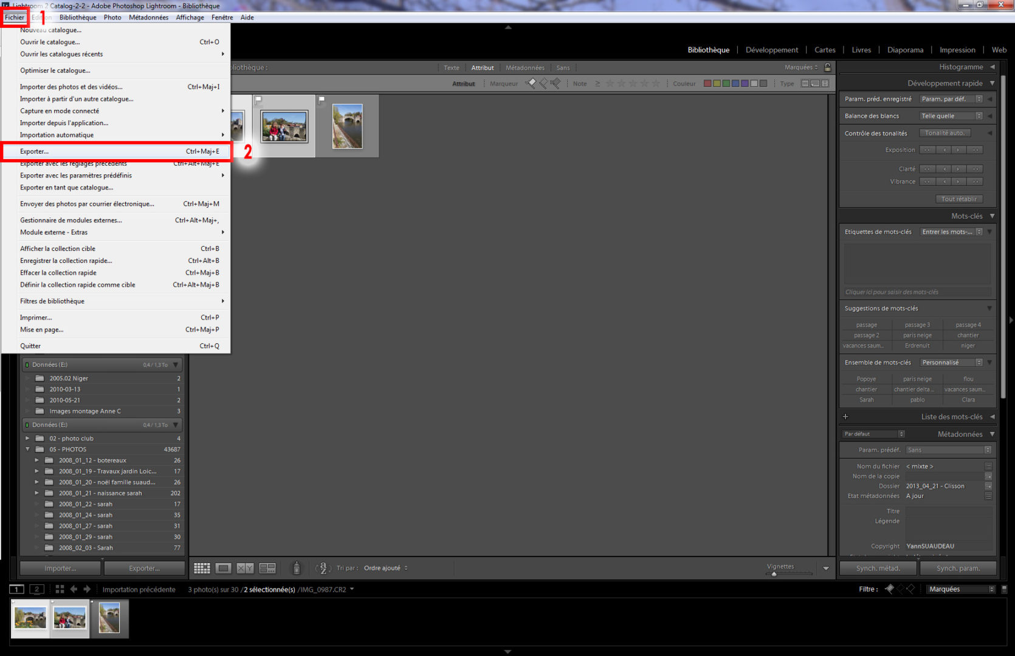Viewport: 1015px width, 656px height.
Task: Open the grid source shortcut icon in filmstrip bar
Action: [x=60, y=589]
